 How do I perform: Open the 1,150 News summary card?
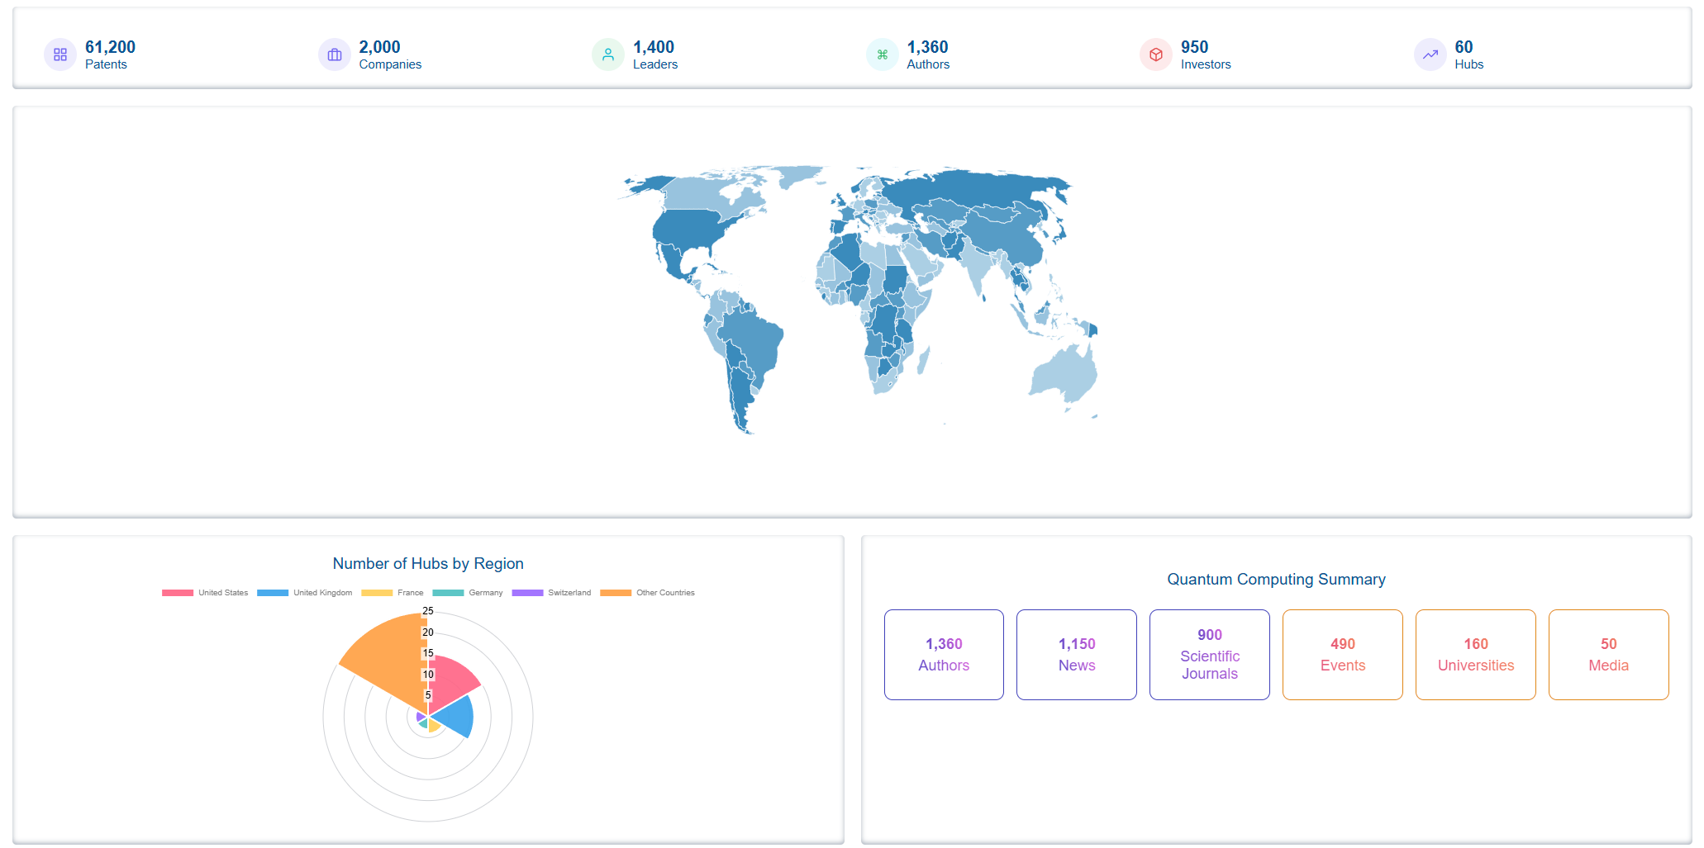[1077, 655]
